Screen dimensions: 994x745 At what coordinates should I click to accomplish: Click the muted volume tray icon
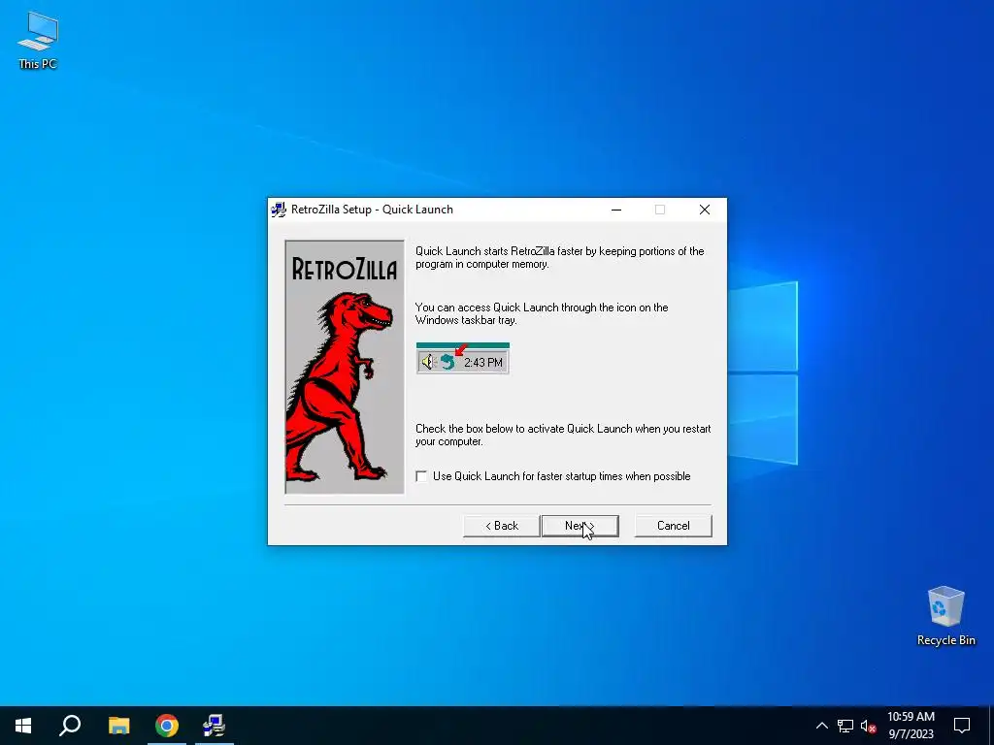coord(868,726)
